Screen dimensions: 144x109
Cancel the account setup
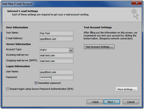131,102
